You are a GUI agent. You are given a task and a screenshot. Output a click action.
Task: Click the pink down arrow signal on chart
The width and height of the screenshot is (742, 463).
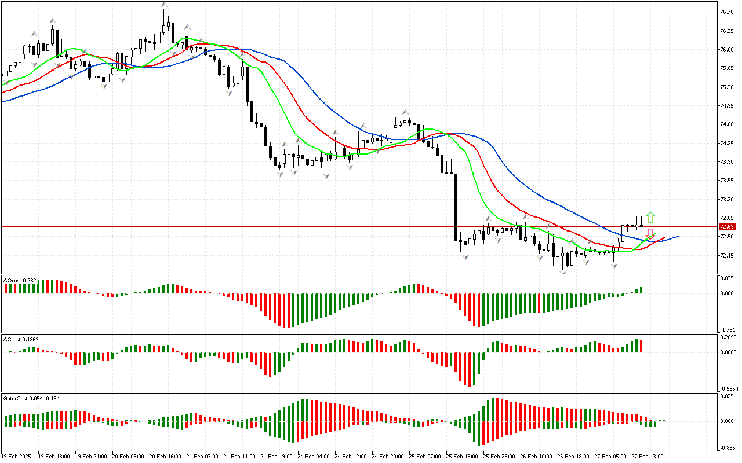pos(650,233)
